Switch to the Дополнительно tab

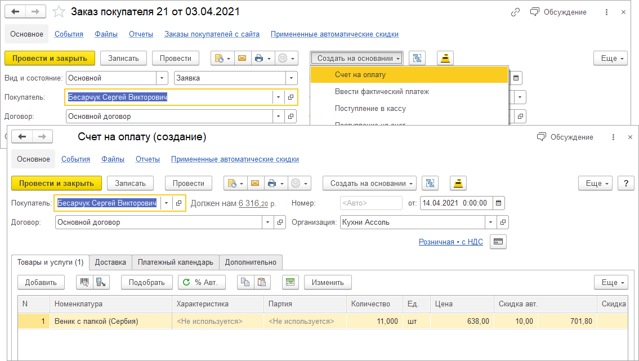point(251,262)
